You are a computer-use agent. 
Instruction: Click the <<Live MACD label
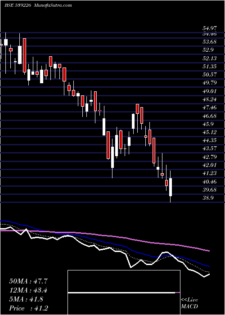pyautogui.click(x=189, y=303)
